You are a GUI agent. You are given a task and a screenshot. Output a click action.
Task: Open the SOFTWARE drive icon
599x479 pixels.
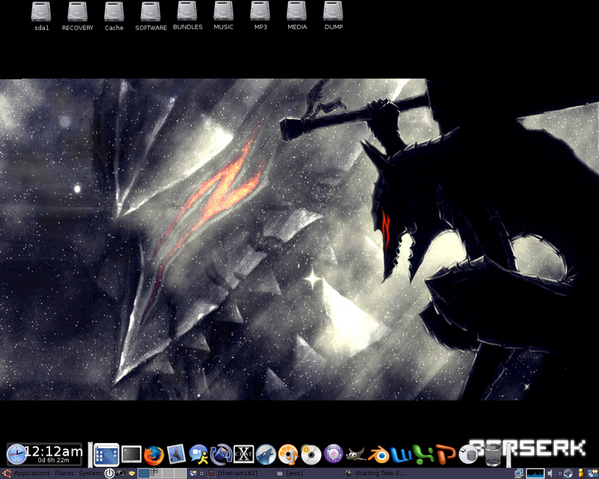click(151, 16)
